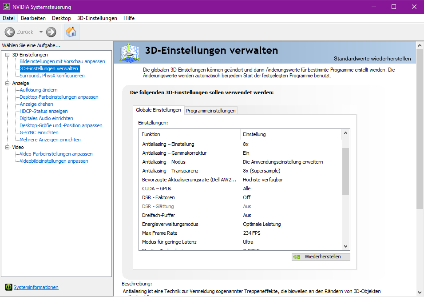The width and height of the screenshot is (424, 297).
Task: Click Standardwerte wiederherstellen
Action: click(x=372, y=59)
